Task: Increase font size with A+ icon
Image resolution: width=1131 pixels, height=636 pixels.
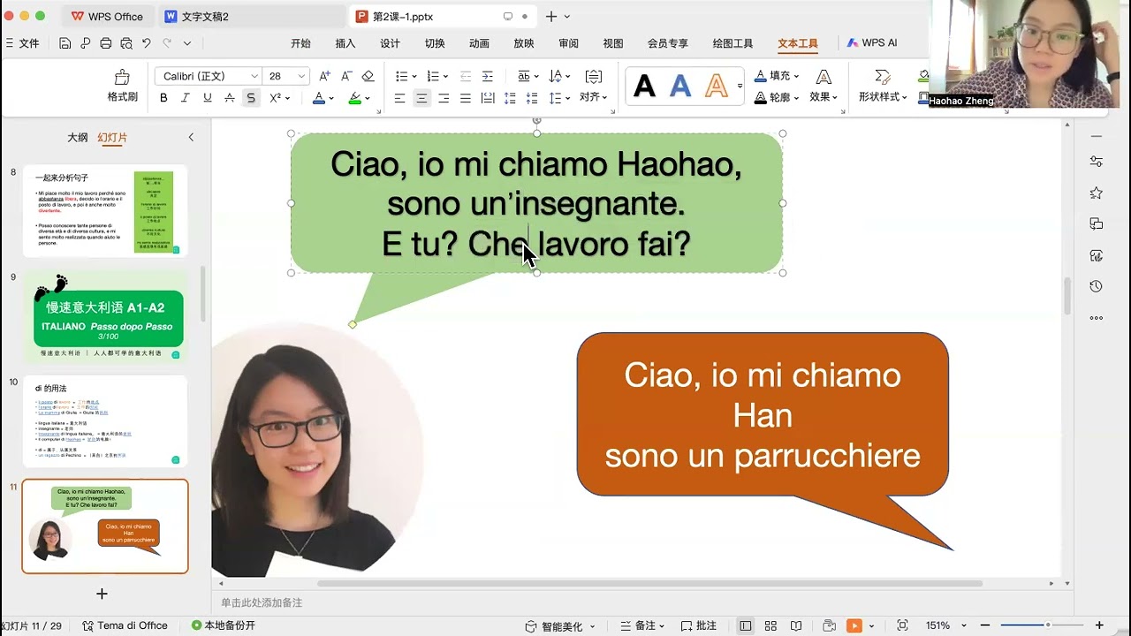Action: pos(325,76)
